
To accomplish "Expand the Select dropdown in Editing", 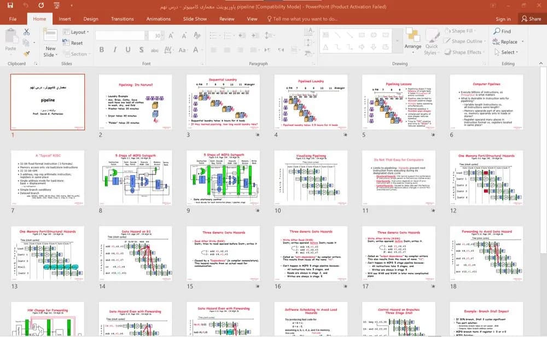I will click(x=506, y=52).
